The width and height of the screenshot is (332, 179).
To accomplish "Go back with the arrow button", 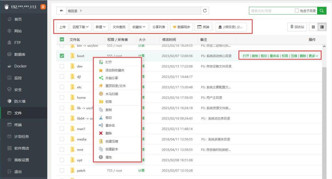I will tap(61, 11).
